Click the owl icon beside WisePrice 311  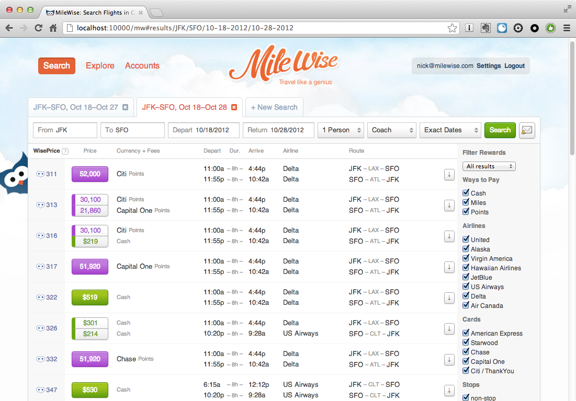pos(40,174)
